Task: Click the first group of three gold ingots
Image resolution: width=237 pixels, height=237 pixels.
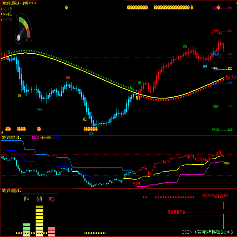Action: pos(8,129)
